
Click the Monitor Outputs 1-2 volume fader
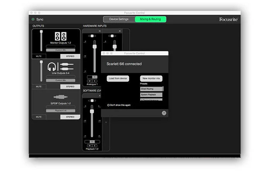click(x=41, y=41)
